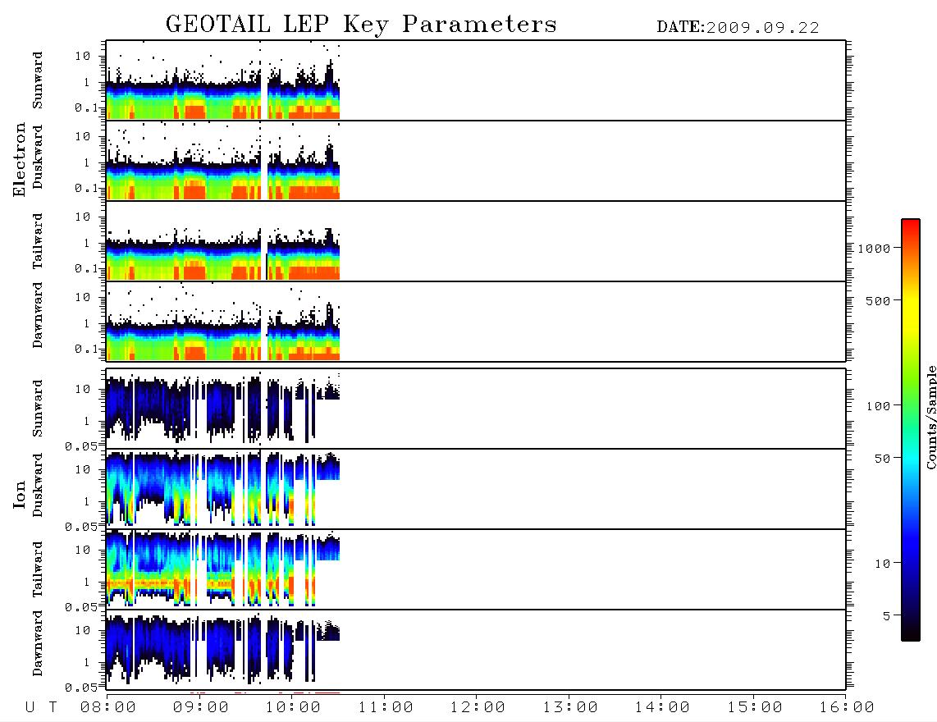Select the Electron Dawnward panel label

point(38,315)
